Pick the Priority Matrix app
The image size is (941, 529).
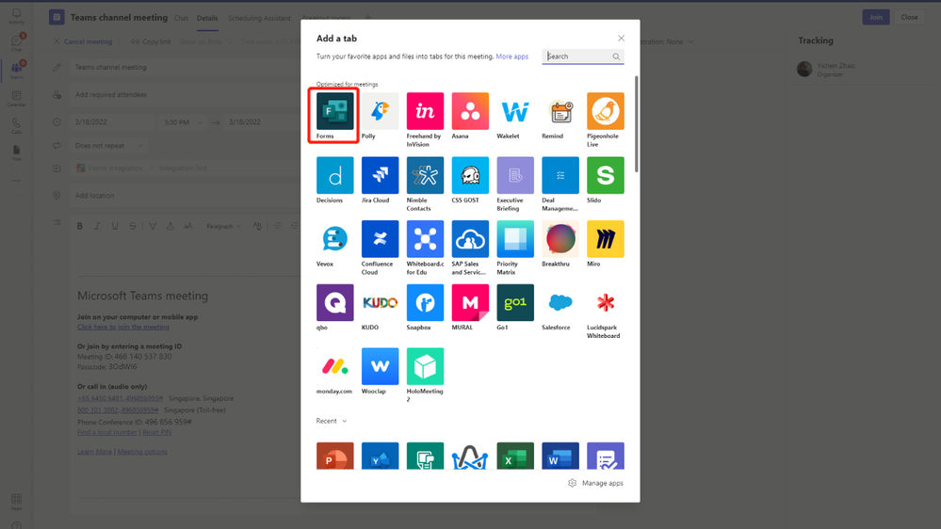pos(515,239)
